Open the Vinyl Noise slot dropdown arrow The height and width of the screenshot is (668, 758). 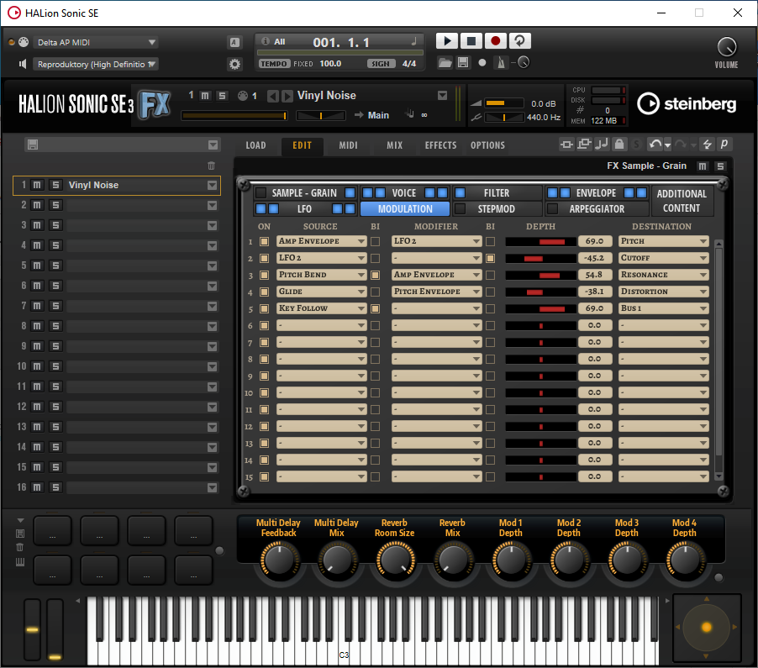pyautogui.click(x=212, y=185)
